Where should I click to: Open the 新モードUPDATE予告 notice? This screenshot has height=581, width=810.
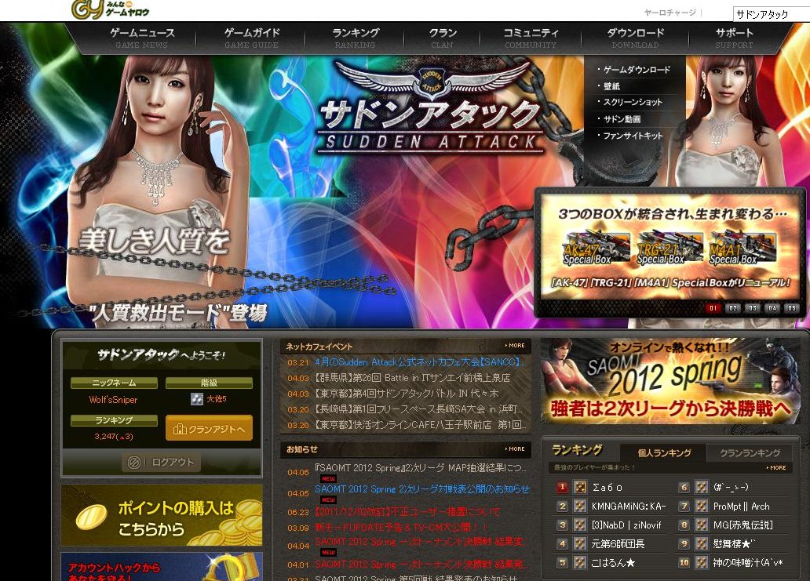(x=401, y=528)
